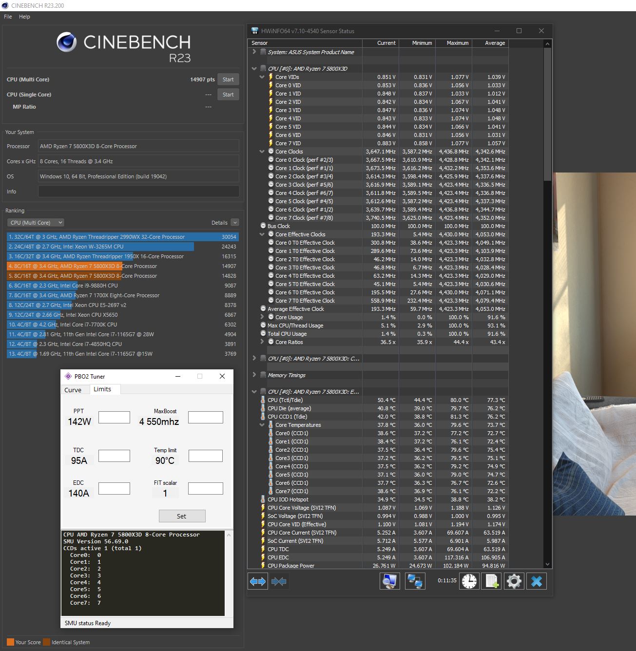Click the collapse-all gray arrows icon in HWiNFO
Screen dimensions: 636x651
coord(279,581)
